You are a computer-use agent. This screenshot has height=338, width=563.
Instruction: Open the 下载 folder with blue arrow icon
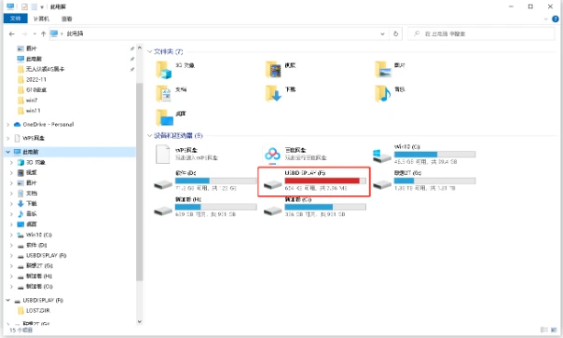pos(281,93)
